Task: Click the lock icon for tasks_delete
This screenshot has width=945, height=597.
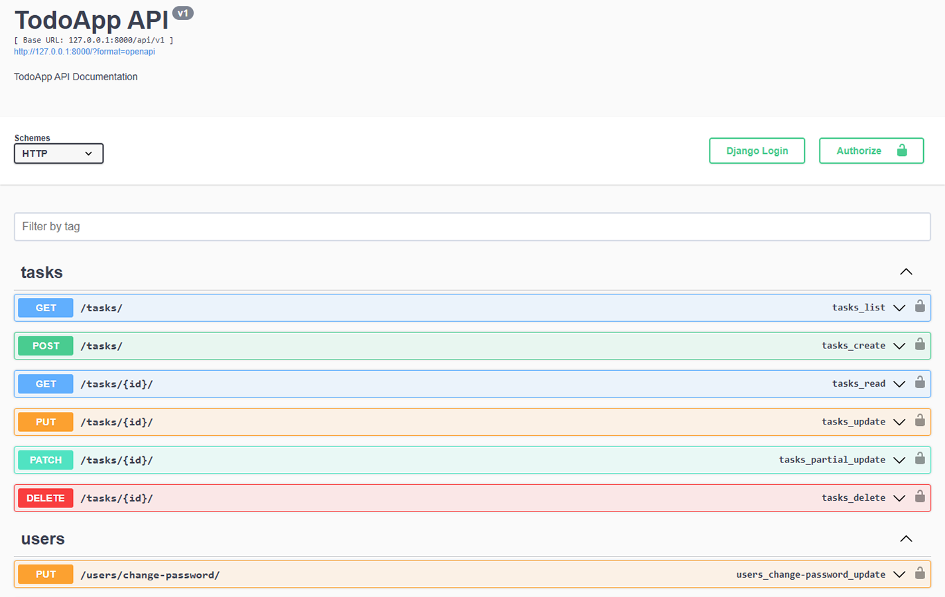Action: (920, 497)
